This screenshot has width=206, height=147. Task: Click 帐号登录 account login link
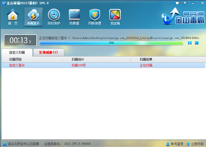(x=175, y=144)
